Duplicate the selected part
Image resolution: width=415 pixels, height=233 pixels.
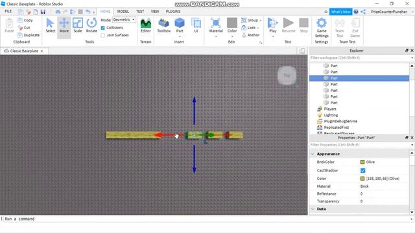click(29, 35)
